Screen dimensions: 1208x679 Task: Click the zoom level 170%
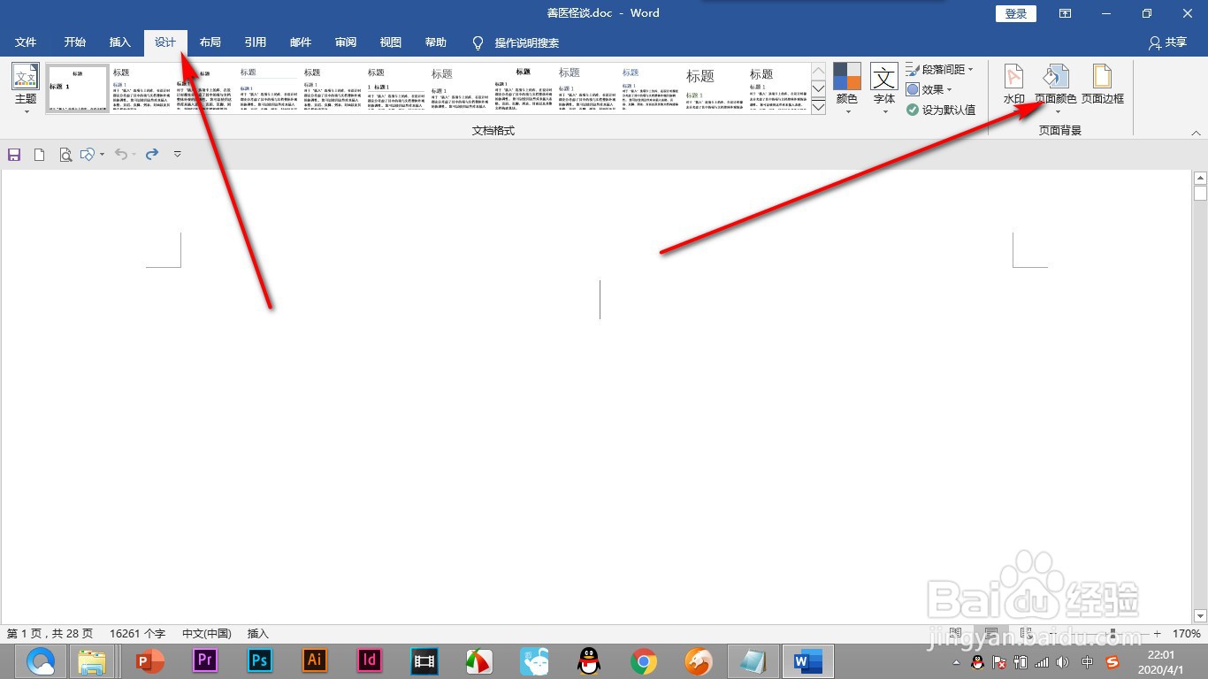click(x=1187, y=634)
